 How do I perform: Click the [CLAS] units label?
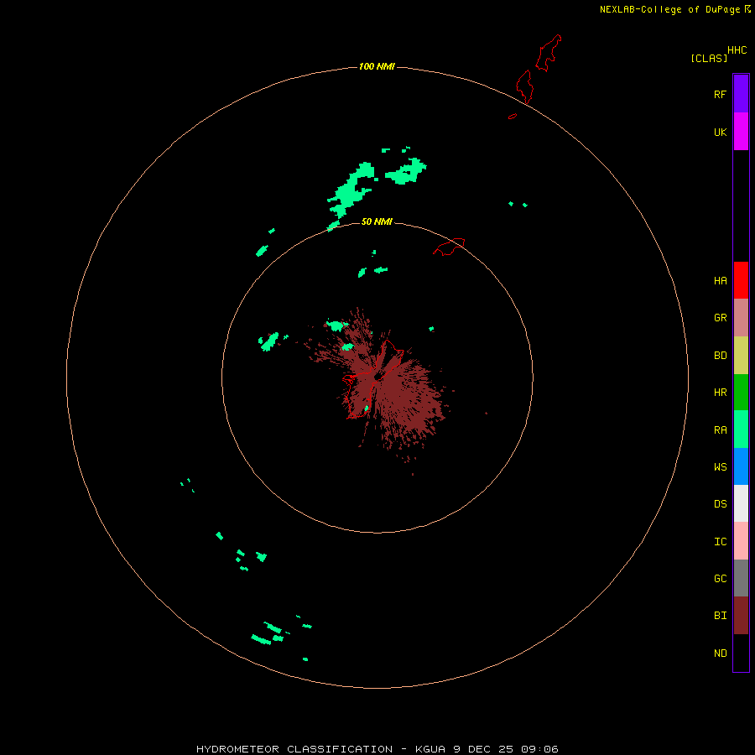pos(709,58)
